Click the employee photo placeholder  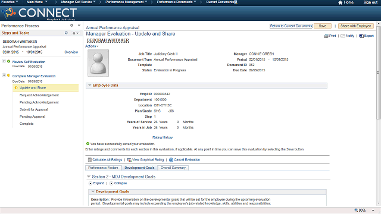tap(98, 63)
